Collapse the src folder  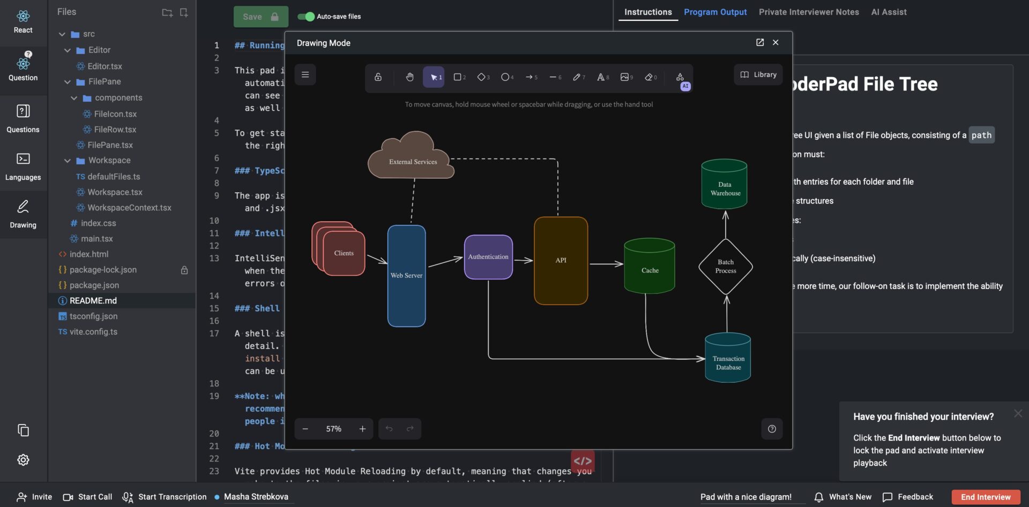62,34
